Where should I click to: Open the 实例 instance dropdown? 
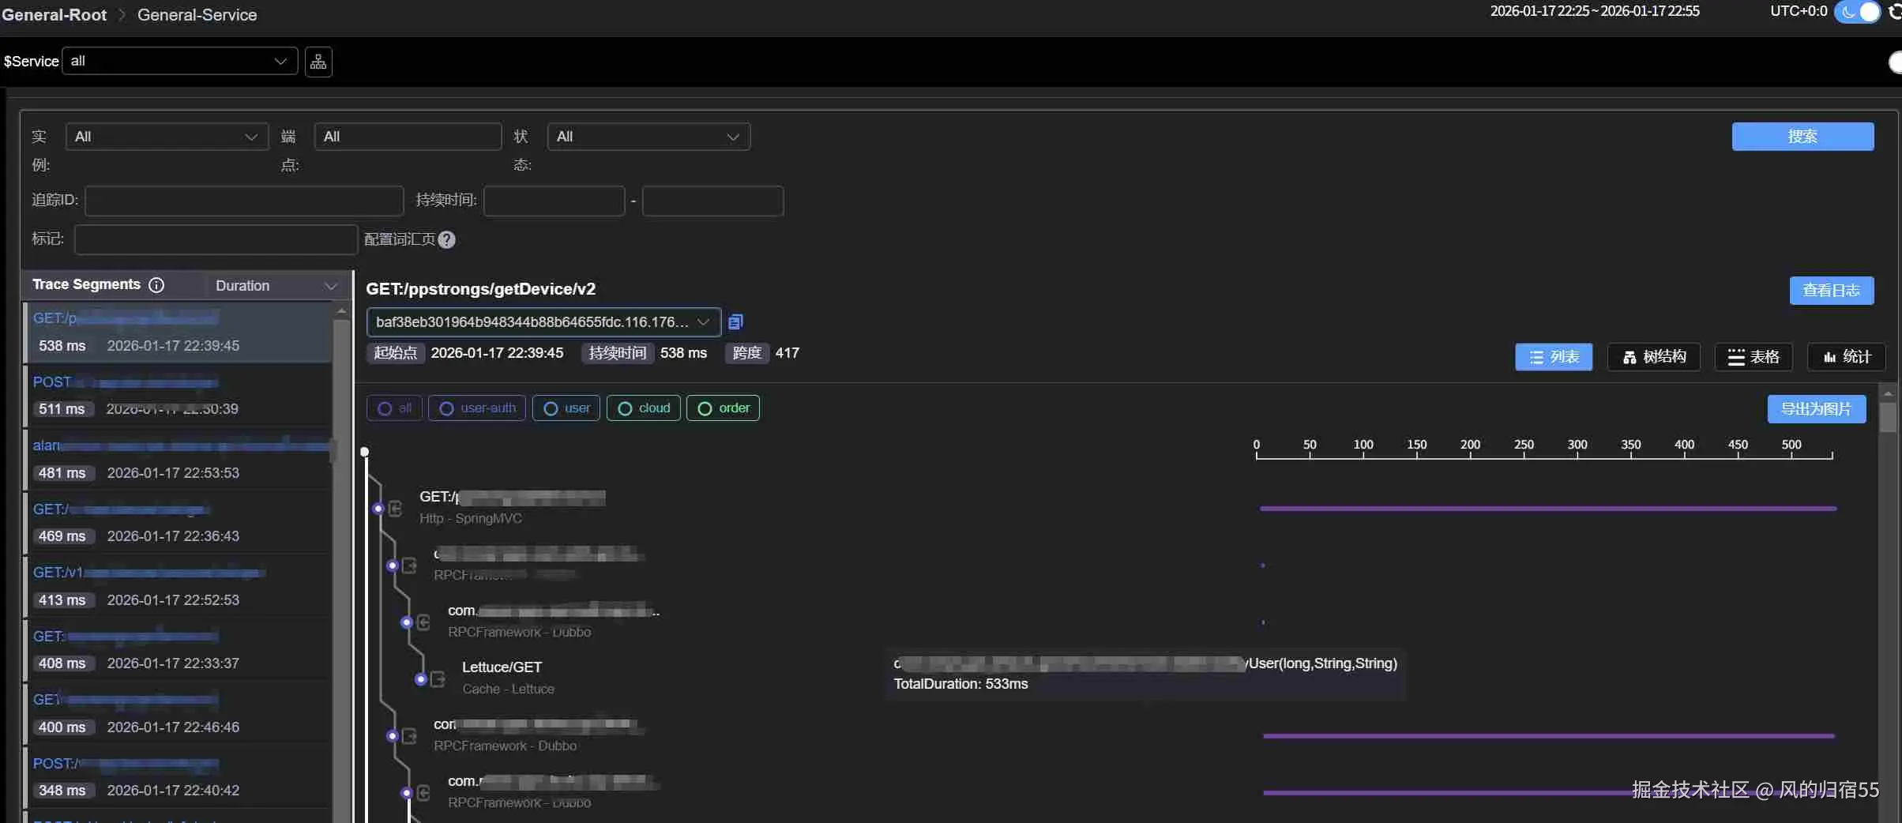(x=167, y=137)
